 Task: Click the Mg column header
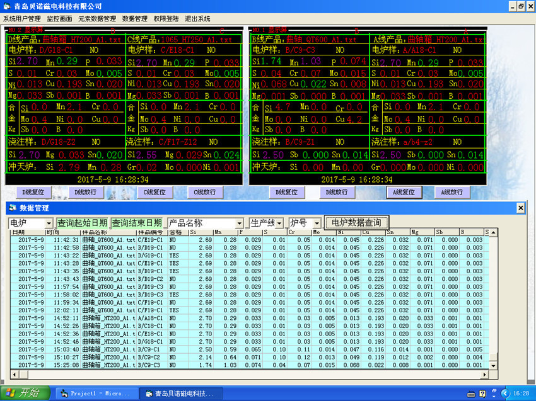click(422, 232)
